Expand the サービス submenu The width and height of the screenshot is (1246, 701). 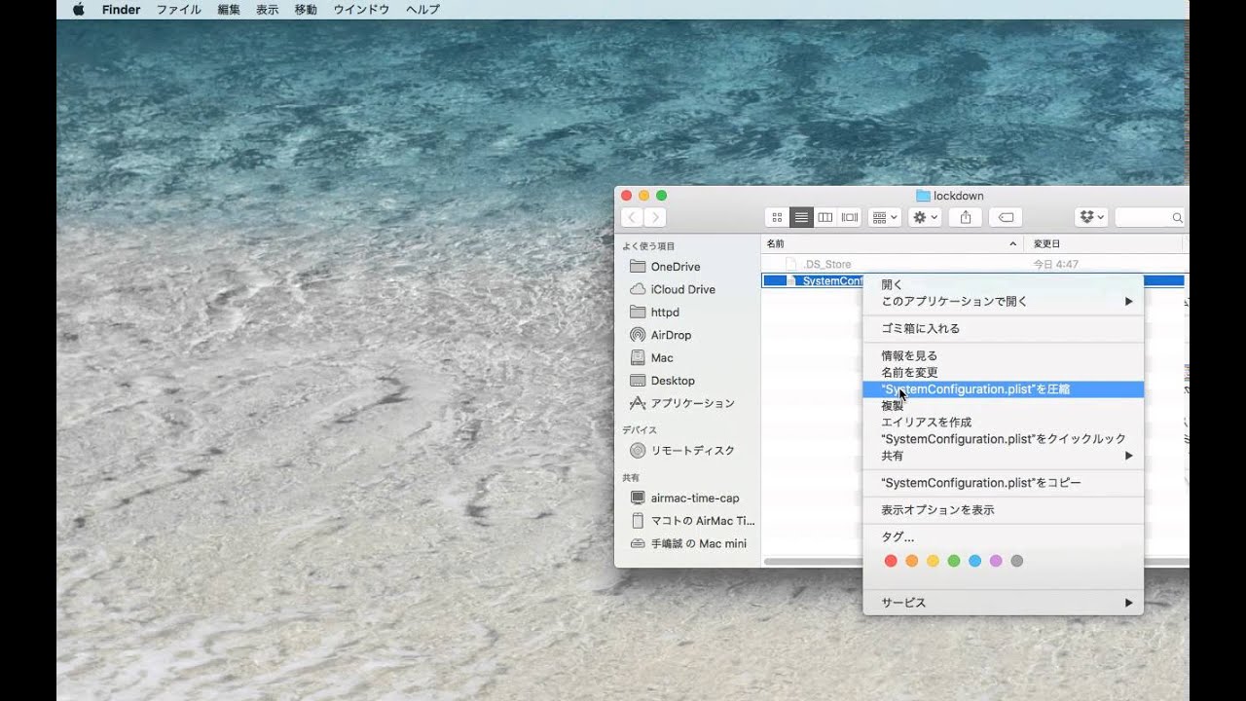pos(1003,603)
